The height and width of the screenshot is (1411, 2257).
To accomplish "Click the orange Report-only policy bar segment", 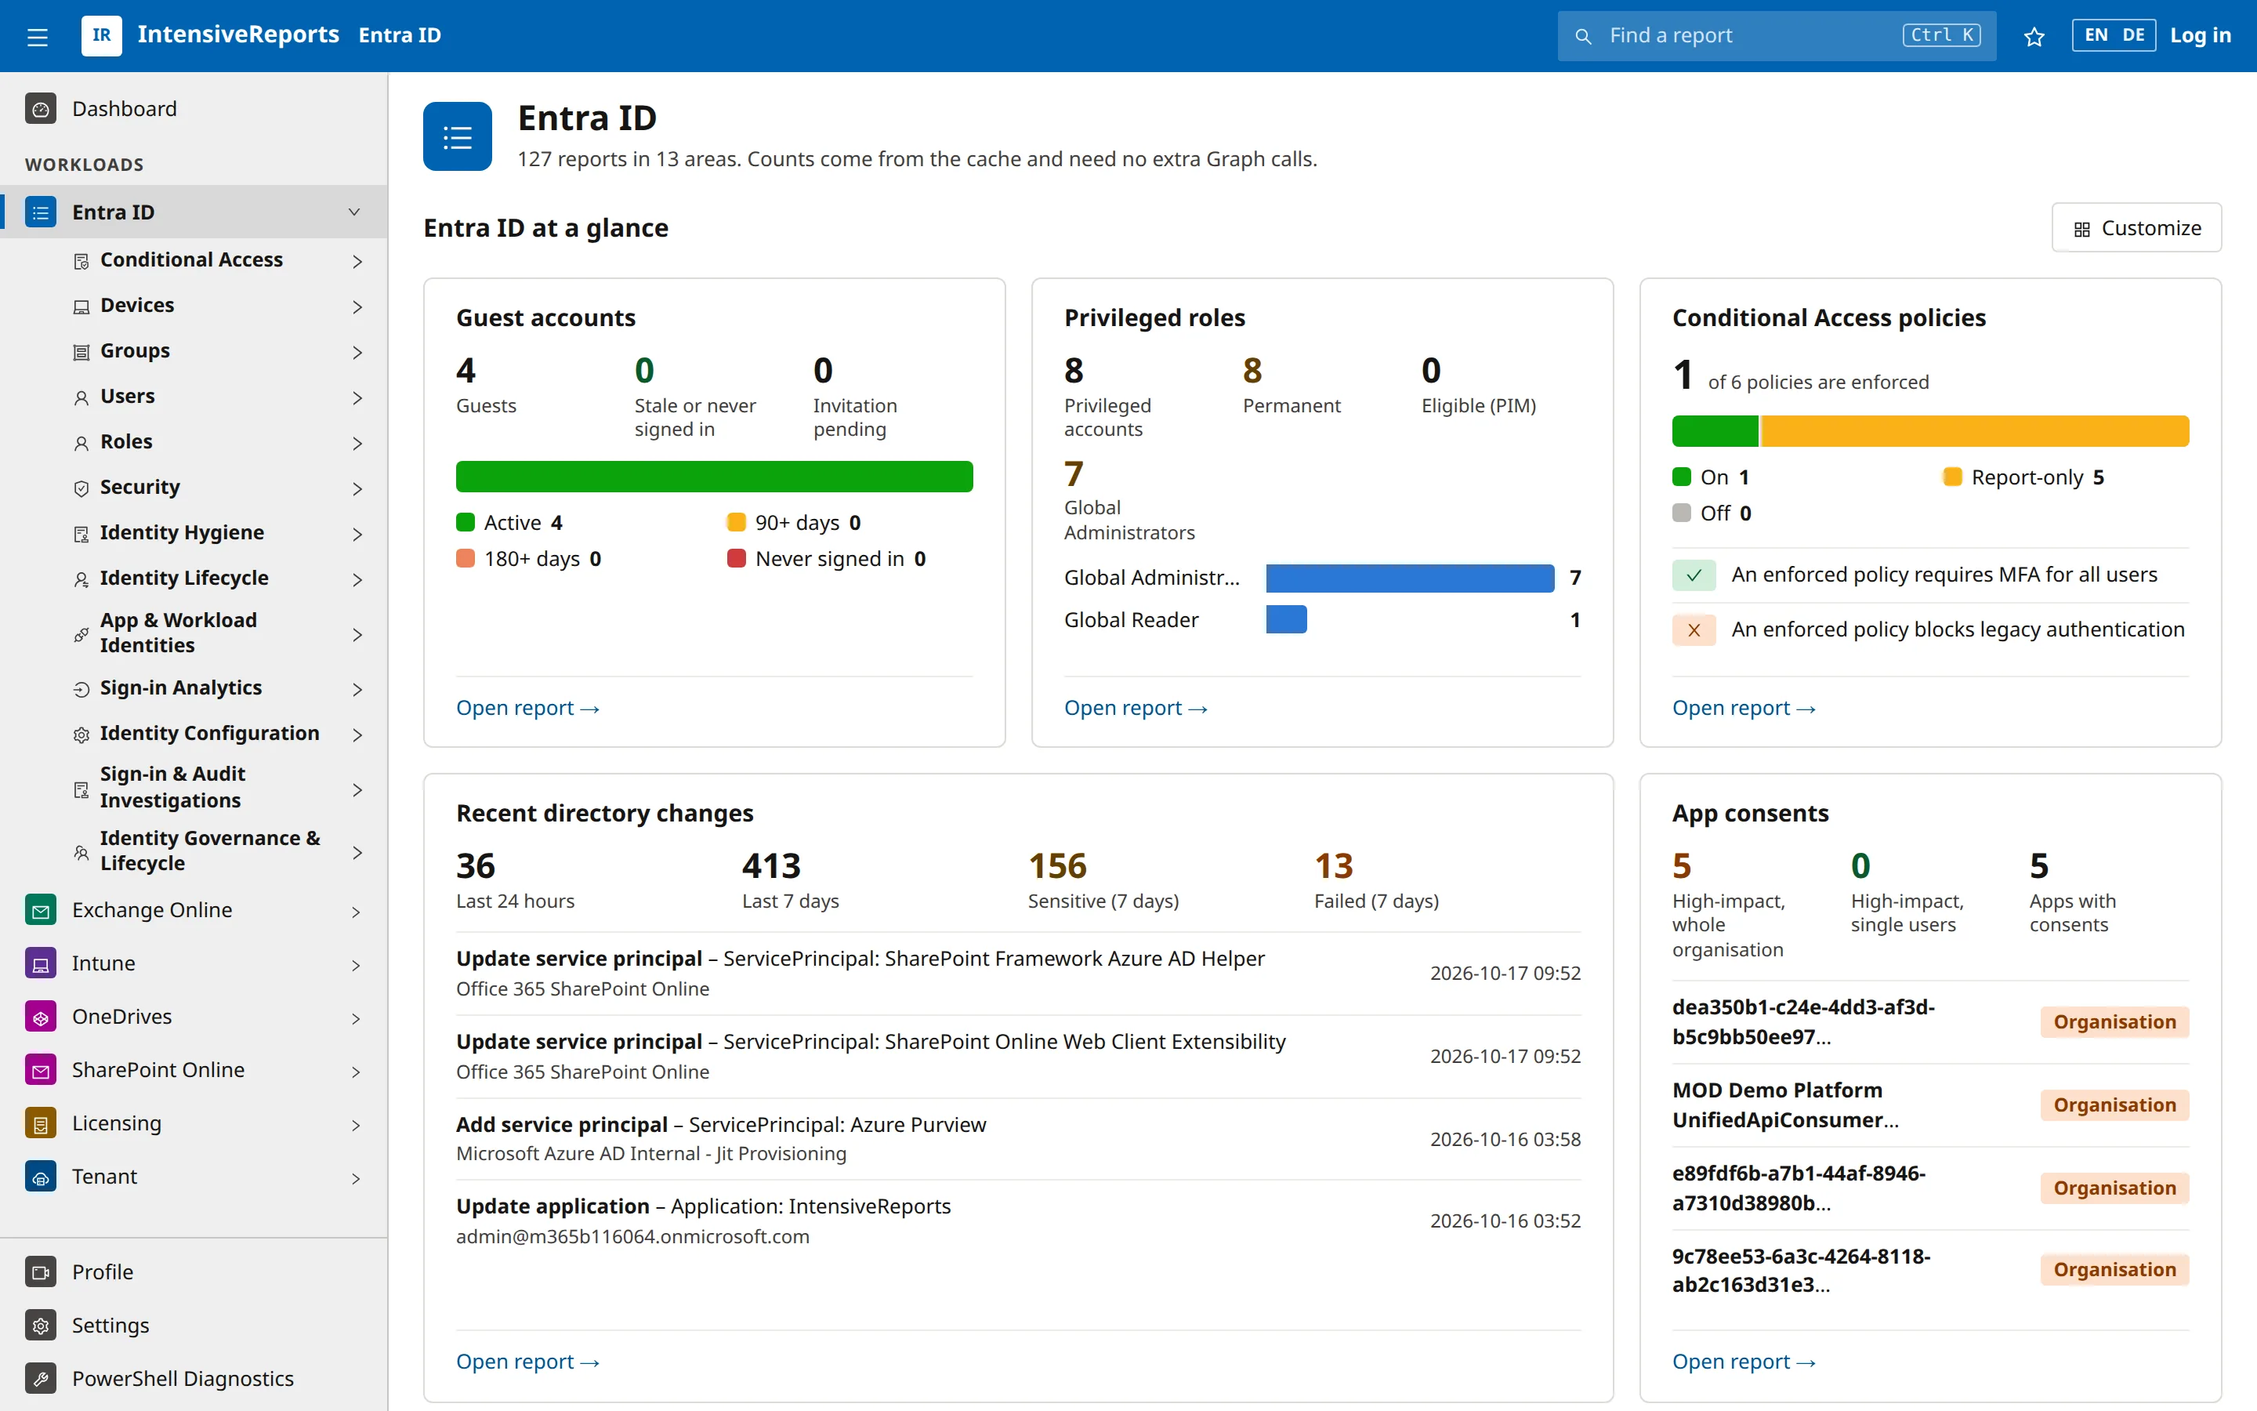I will pyautogui.click(x=1974, y=431).
